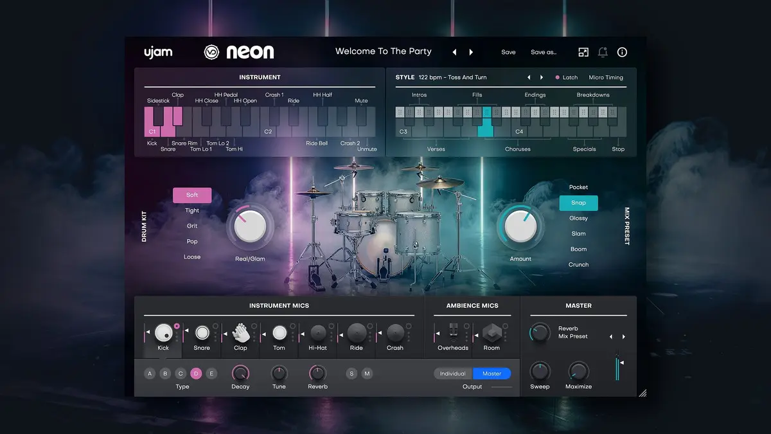The image size is (771, 434).
Task: Switch output to Individual
Action: click(x=453, y=374)
